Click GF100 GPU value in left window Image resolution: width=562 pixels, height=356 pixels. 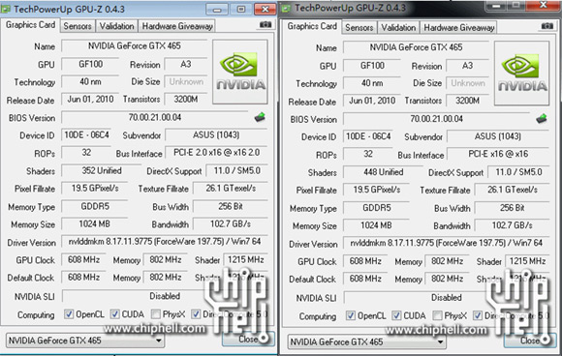tap(90, 64)
